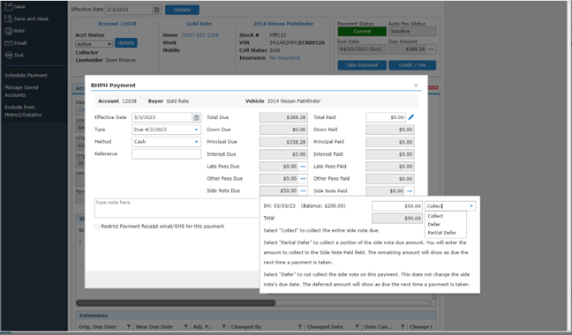Toggle the side note Collect dropdown arrow
572x335 pixels.
[x=471, y=206]
